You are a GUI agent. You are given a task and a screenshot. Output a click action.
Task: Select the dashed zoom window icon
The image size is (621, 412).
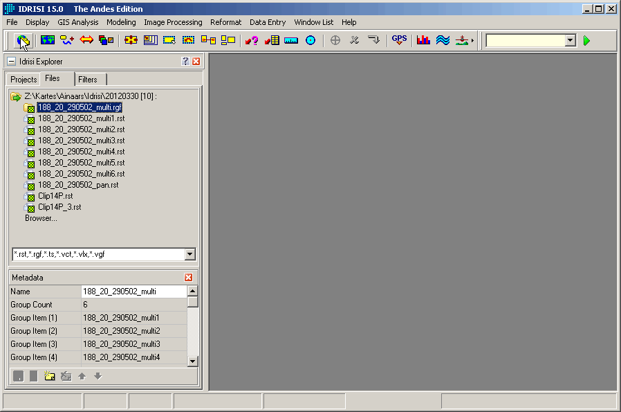coord(169,40)
